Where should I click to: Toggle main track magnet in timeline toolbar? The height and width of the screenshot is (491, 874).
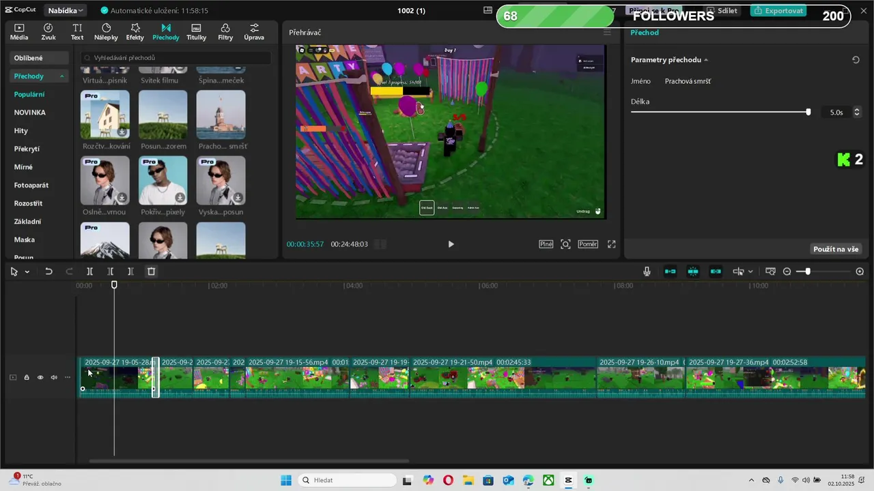tap(671, 271)
